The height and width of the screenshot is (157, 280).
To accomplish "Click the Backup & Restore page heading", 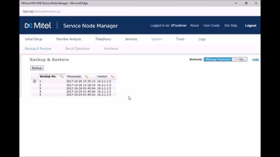I will coord(49,60).
